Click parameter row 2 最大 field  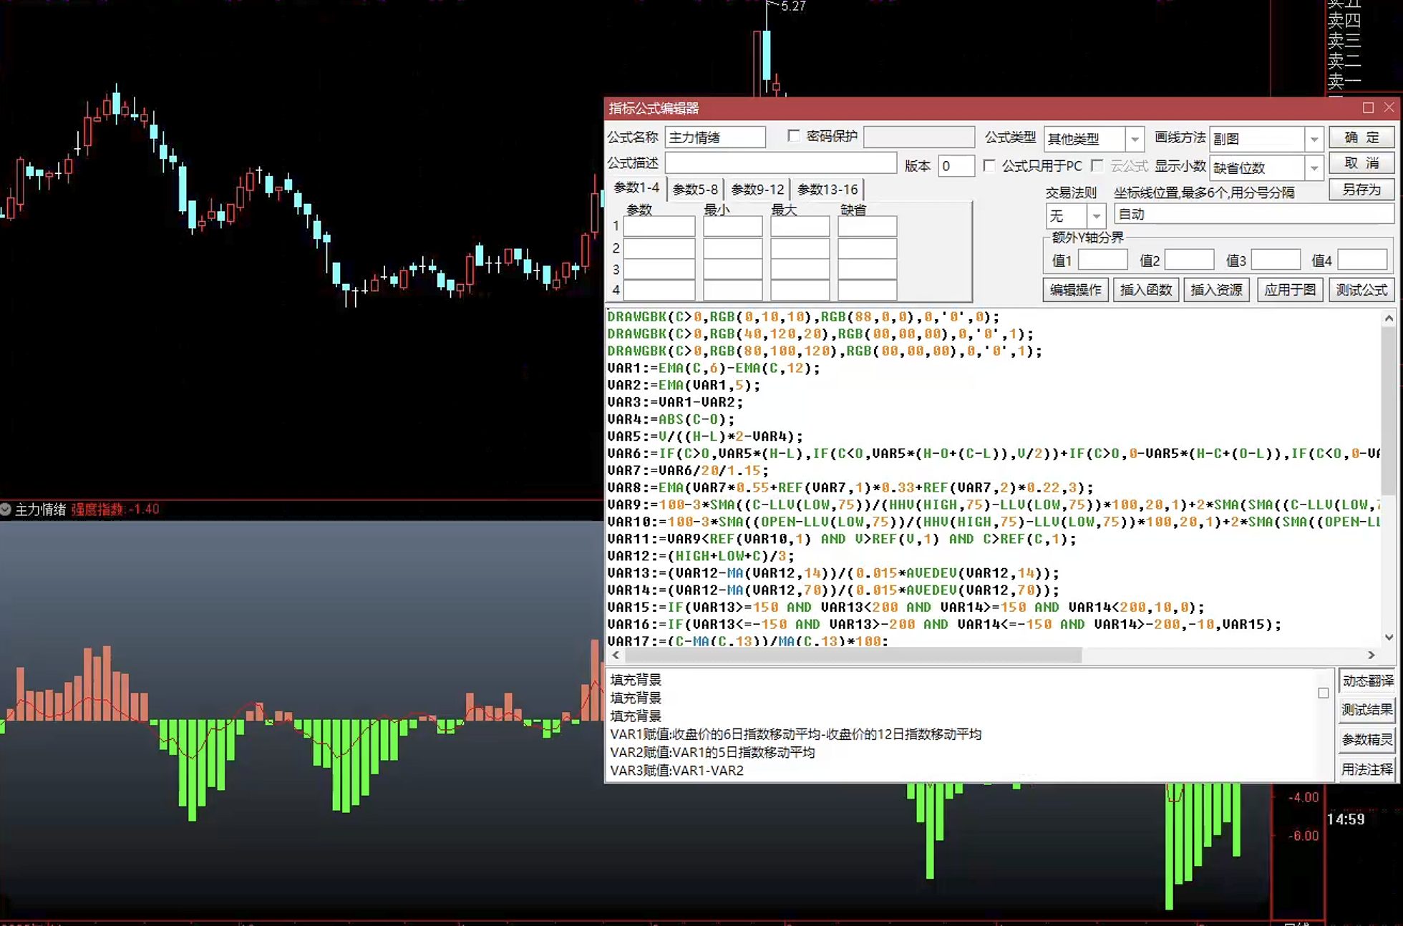800,248
